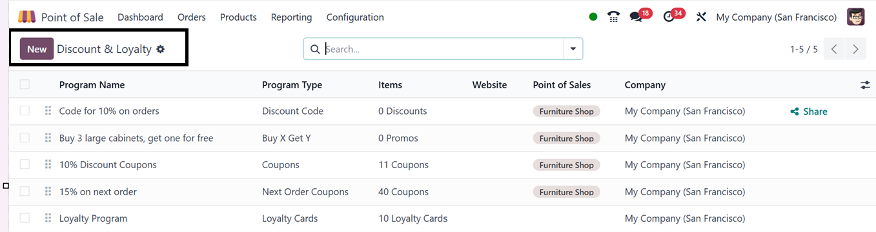Open the debug tools wrench icon
Viewport: 876px width, 232px height.
701,17
